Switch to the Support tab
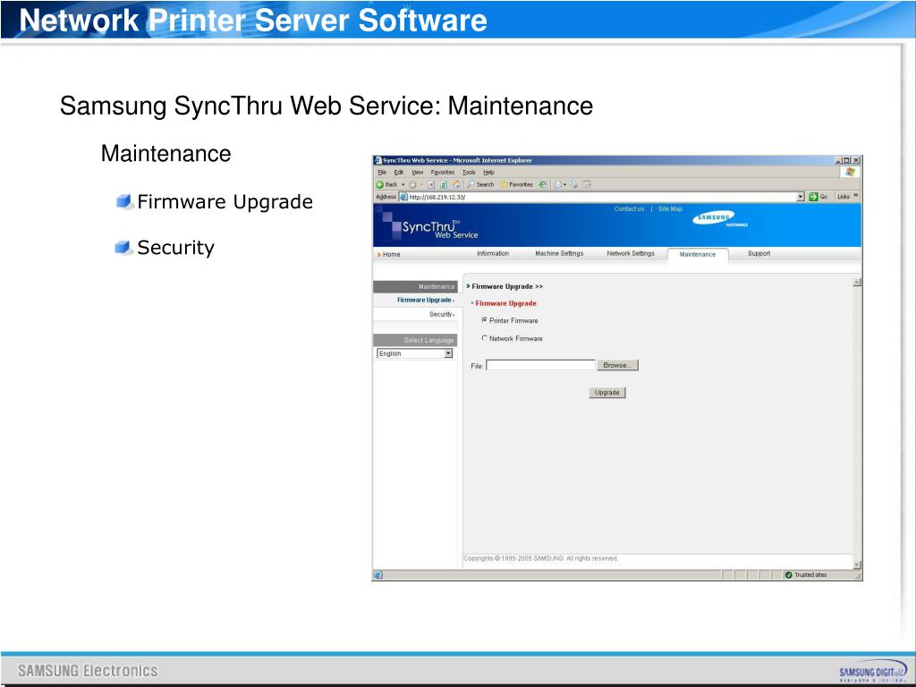This screenshot has width=916, height=687. 759,253
